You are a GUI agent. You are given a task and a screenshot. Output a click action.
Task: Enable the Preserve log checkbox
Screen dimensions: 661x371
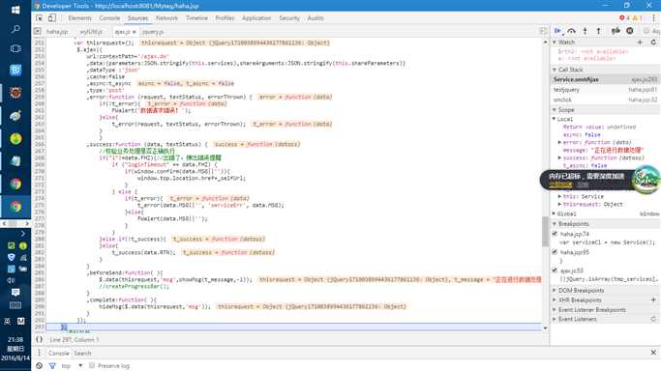coord(92,365)
